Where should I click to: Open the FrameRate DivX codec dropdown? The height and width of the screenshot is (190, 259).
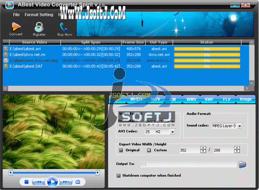point(172,121)
